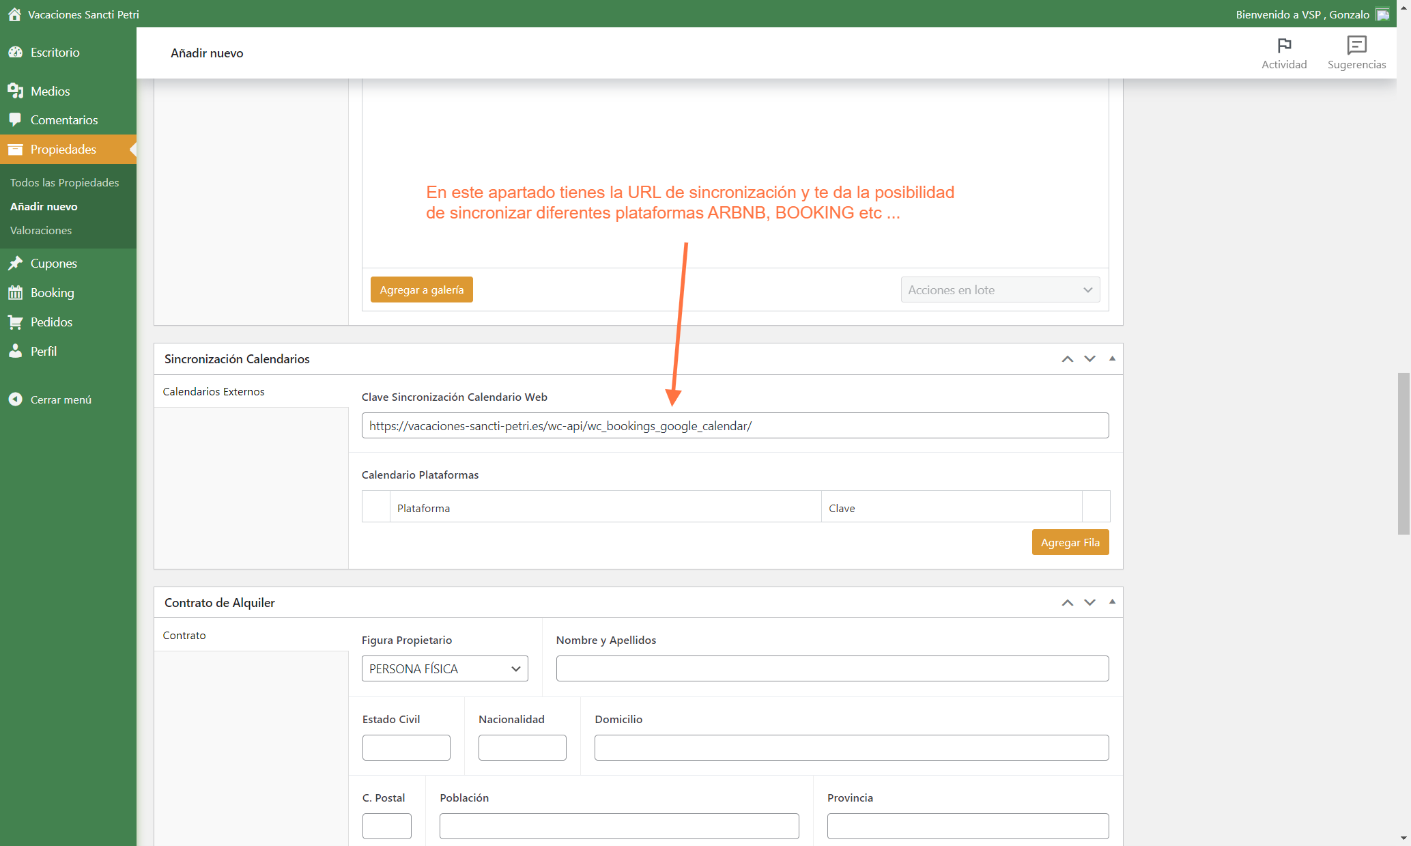Click the Cerrar menú collapse arrow icon
Screen dimensions: 1411x846
point(16,399)
